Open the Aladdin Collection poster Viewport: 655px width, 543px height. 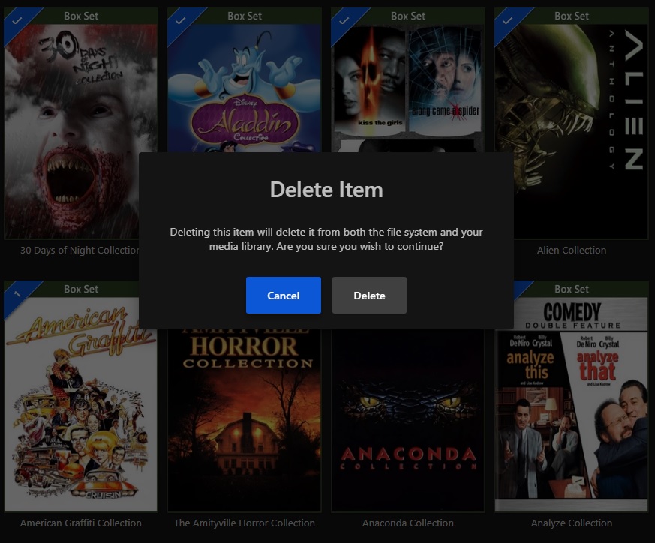245,88
